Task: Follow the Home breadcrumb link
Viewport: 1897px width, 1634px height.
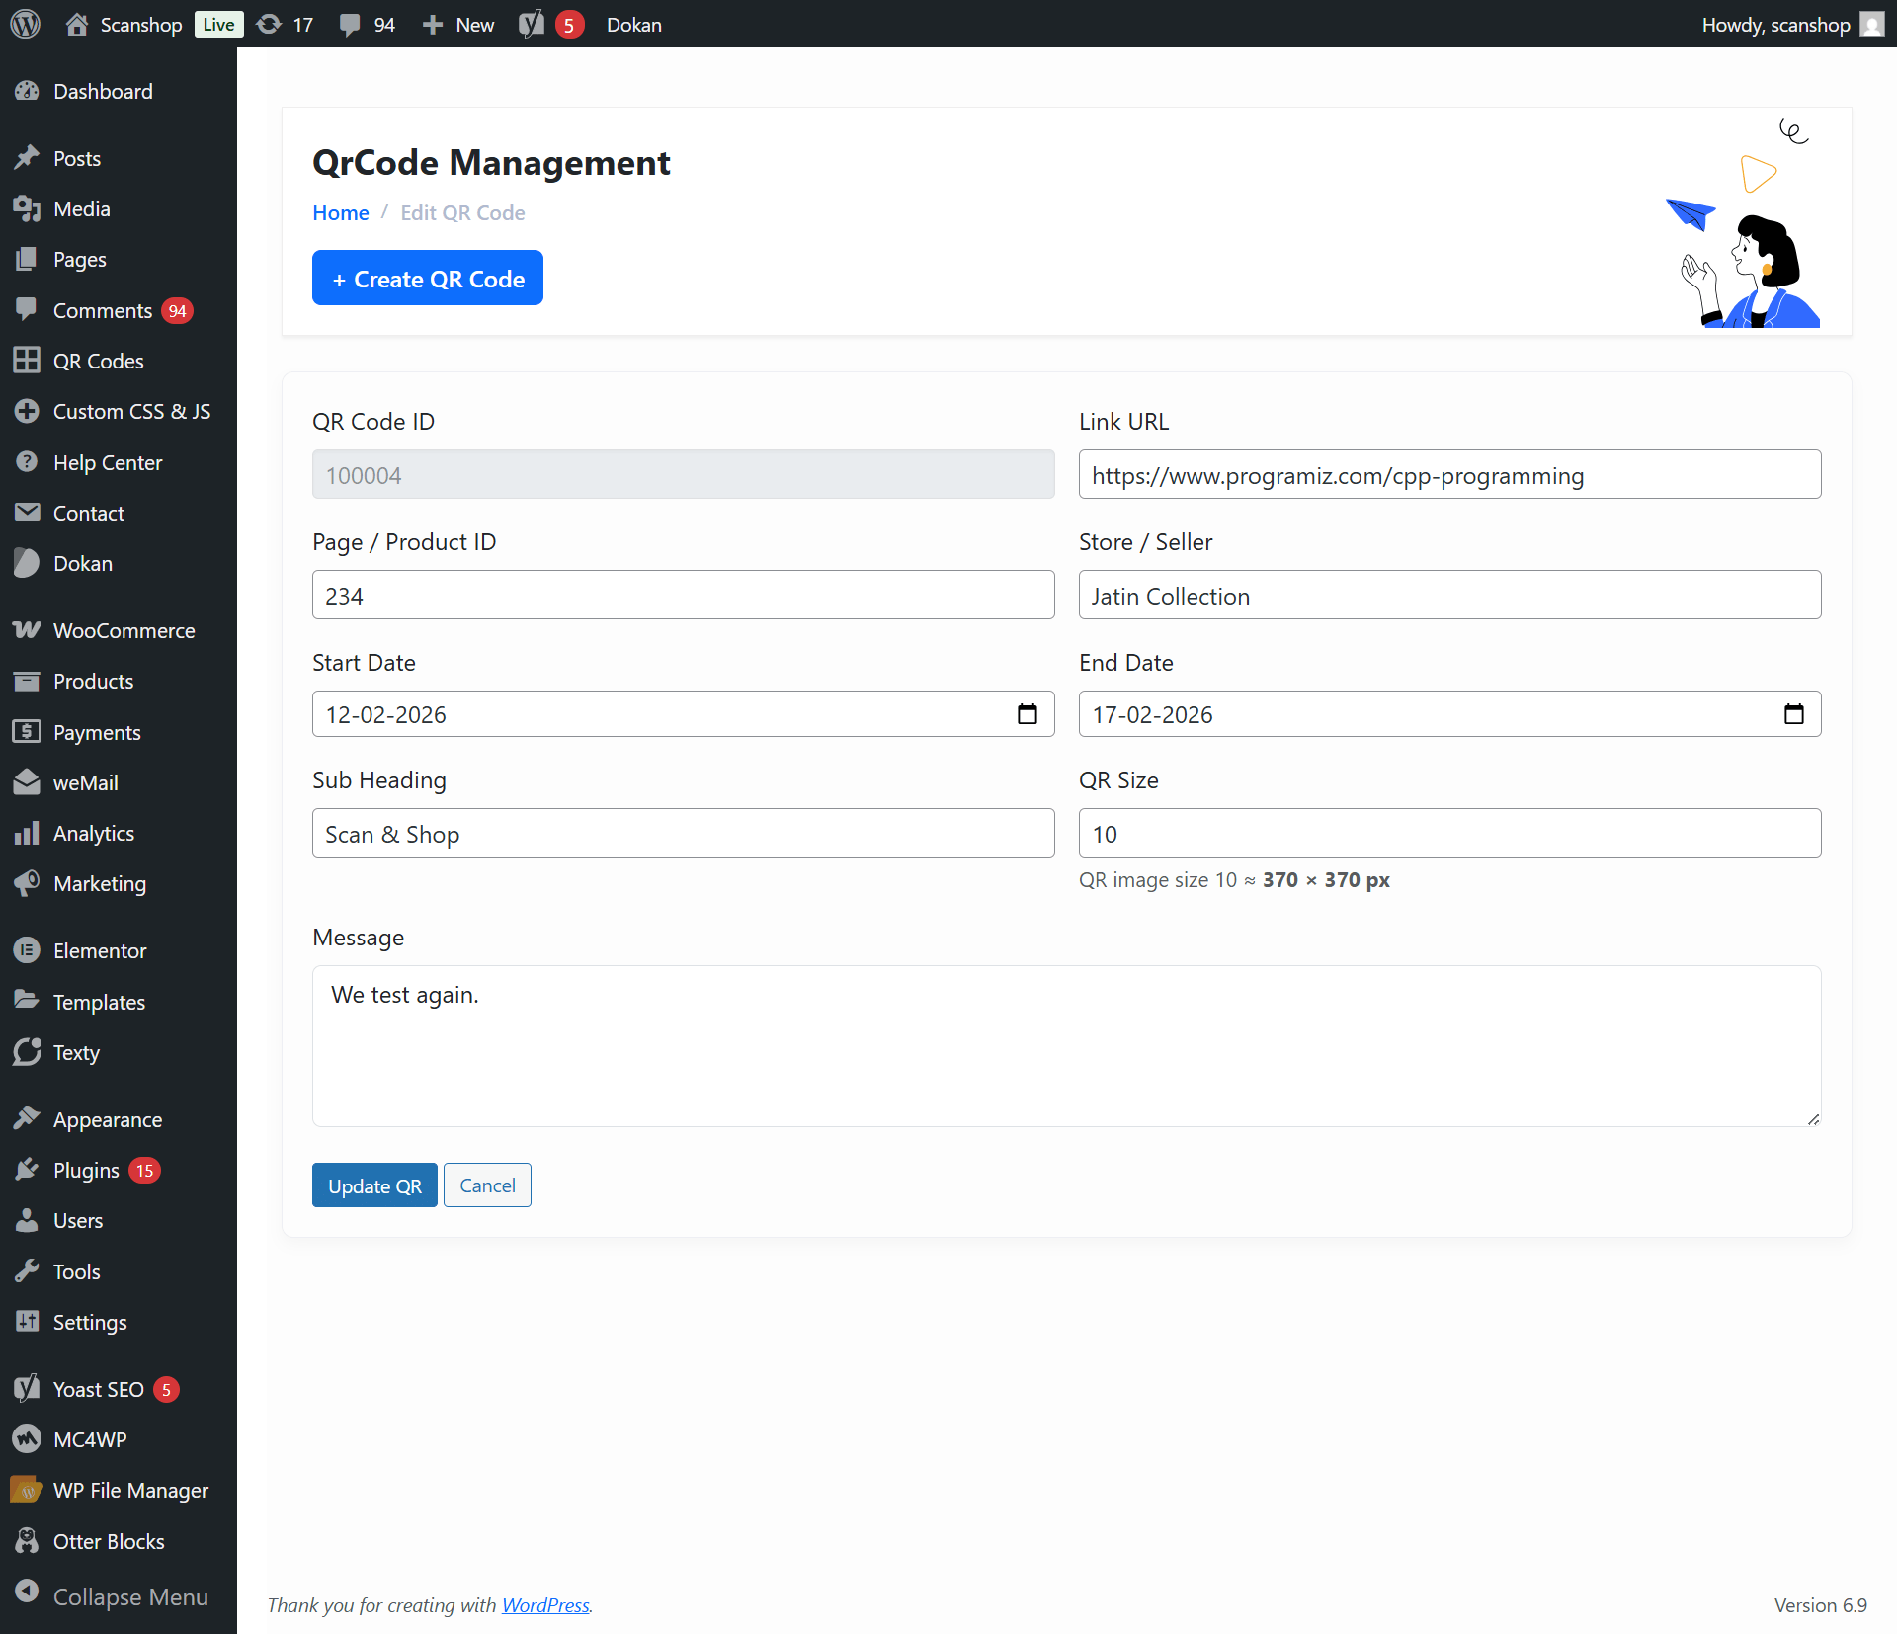Action: [x=340, y=212]
